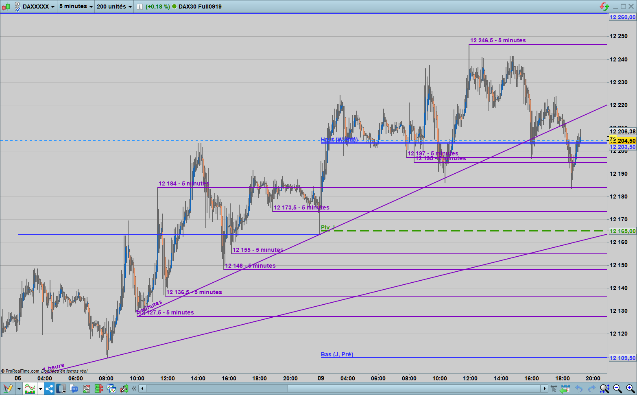637x395 pixels.
Task: Click the instrument information icon
Action: tap(140, 7)
